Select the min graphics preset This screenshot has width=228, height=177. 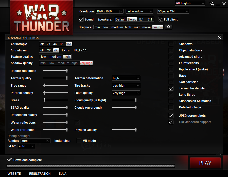[x=97, y=27]
